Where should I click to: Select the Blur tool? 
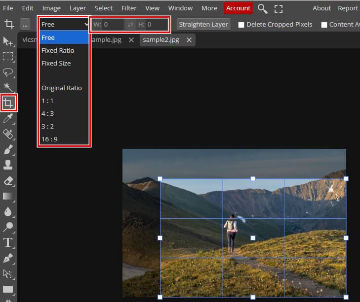pyautogui.click(x=8, y=212)
